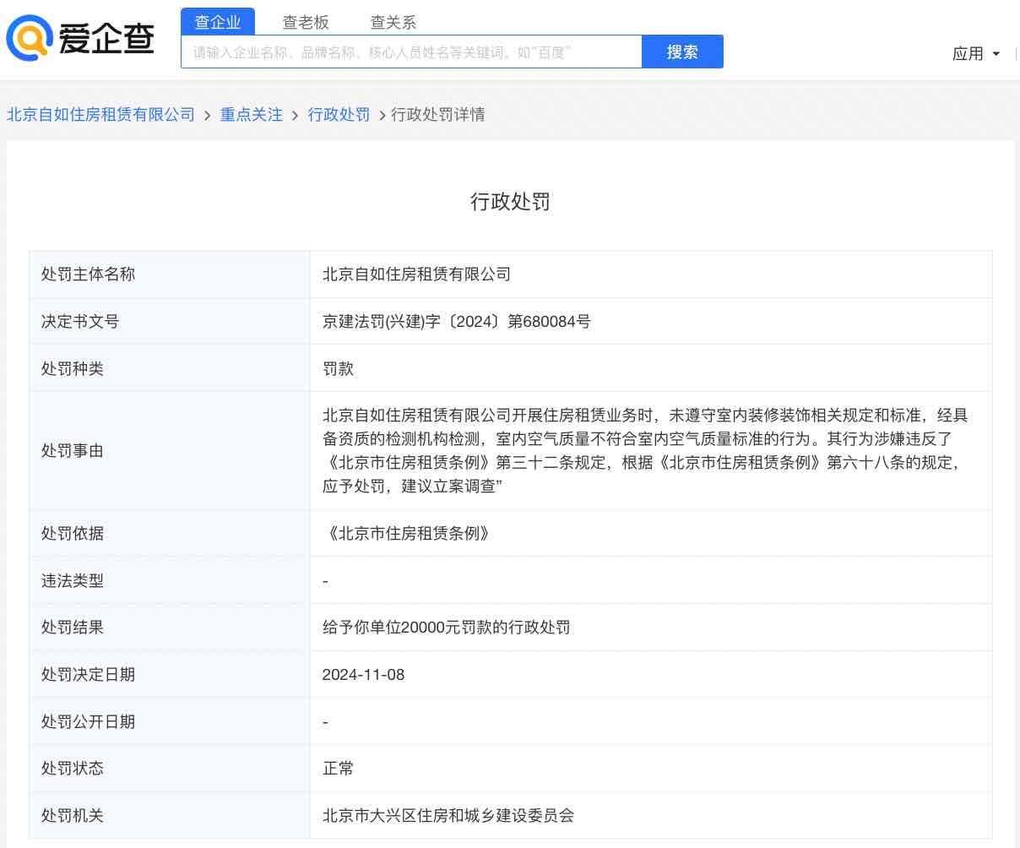Screen dimensions: 1020x848
Task: Click the 处罚依据 label
Action: pyautogui.click(x=73, y=533)
